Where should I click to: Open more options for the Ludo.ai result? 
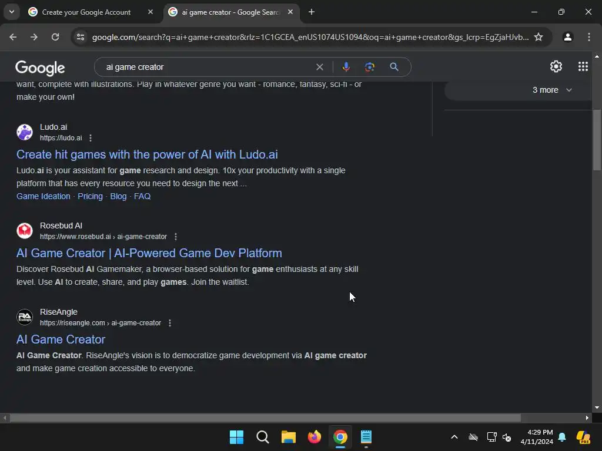coord(91,138)
